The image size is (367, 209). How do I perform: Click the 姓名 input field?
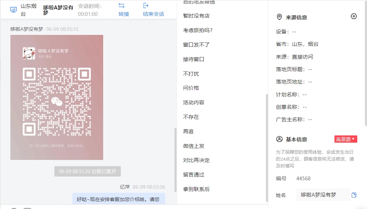[x=323, y=195]
